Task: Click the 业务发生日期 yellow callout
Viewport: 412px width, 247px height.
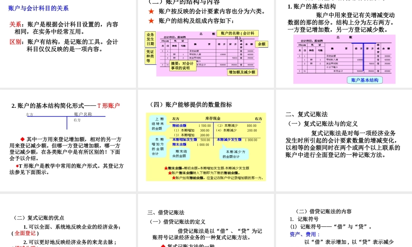Action: click(x=150, y=39)
